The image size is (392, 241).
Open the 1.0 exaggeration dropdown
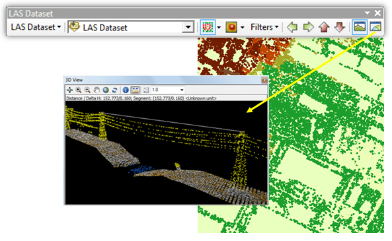[182, 90]
